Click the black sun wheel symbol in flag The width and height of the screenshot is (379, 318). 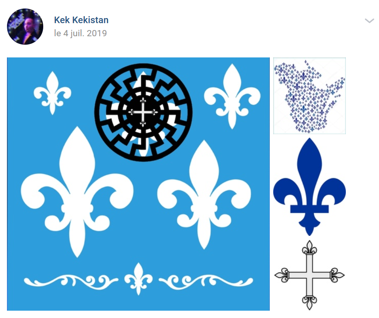point(143,112)
